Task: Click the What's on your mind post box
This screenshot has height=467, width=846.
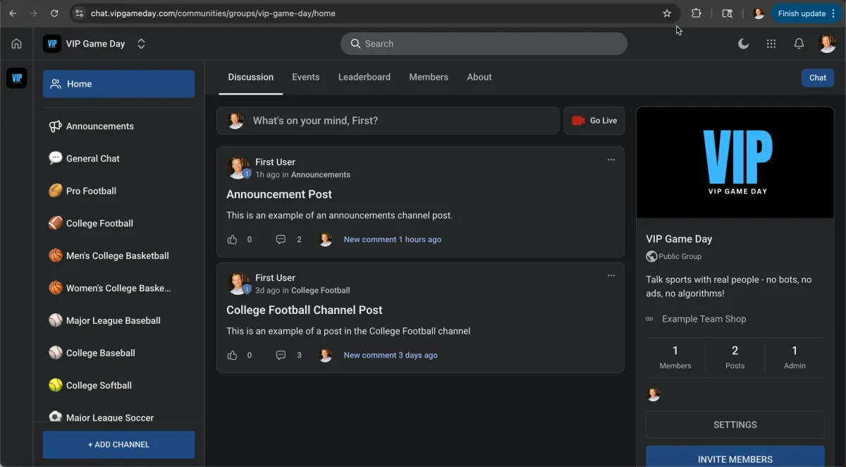Action: tap(388, 121)
